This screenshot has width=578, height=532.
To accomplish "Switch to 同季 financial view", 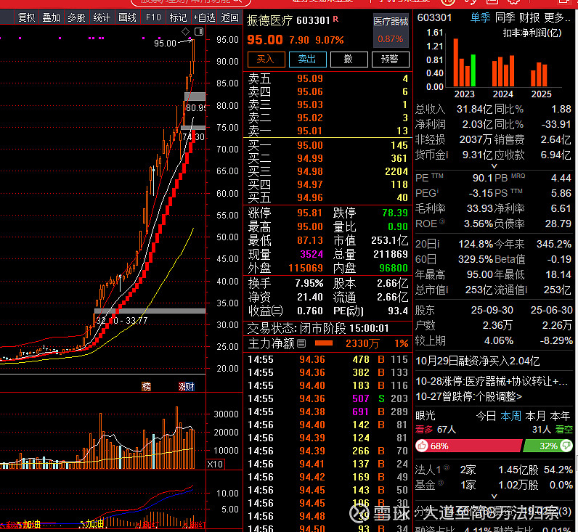I will coord(505,17).
